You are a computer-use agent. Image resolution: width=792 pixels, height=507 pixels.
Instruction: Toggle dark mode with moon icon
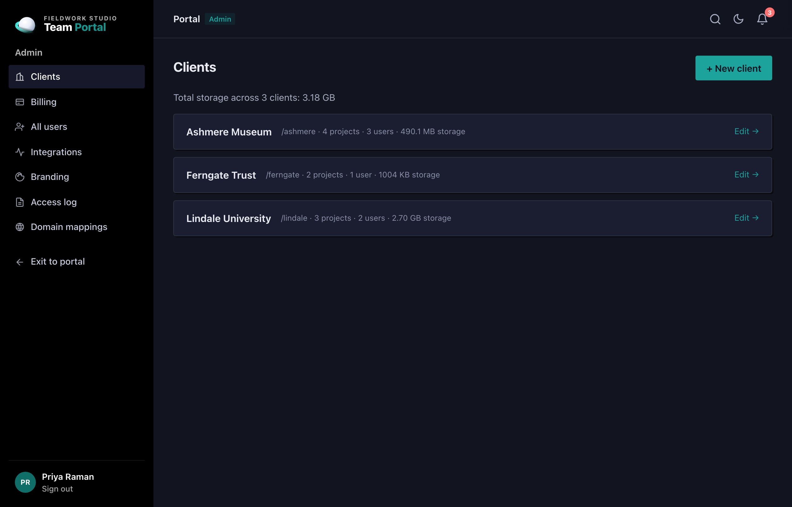(x=738, y=19)
